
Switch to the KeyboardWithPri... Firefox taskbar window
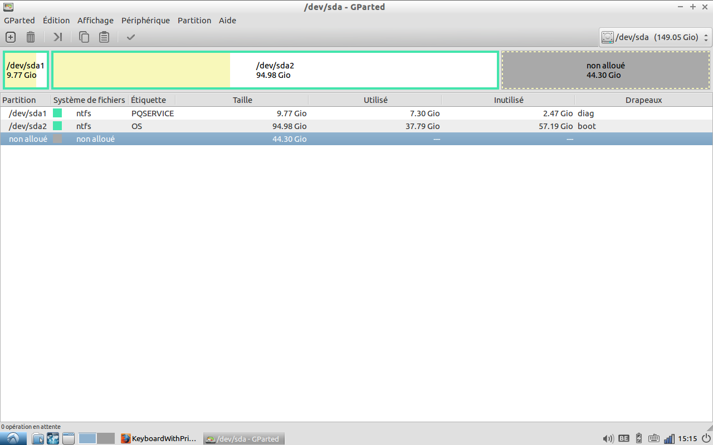[x=159, y=438]
